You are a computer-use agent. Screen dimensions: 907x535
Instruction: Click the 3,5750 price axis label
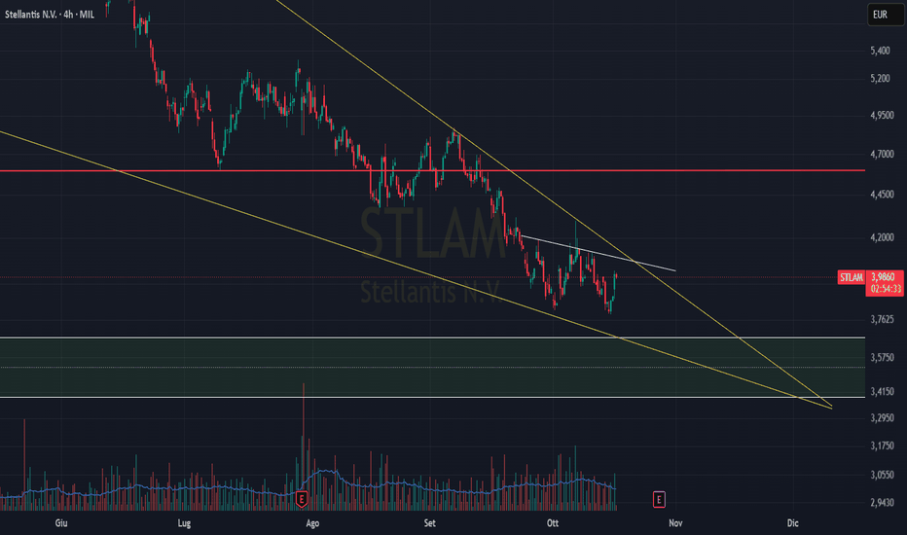[x=882, y=358]
